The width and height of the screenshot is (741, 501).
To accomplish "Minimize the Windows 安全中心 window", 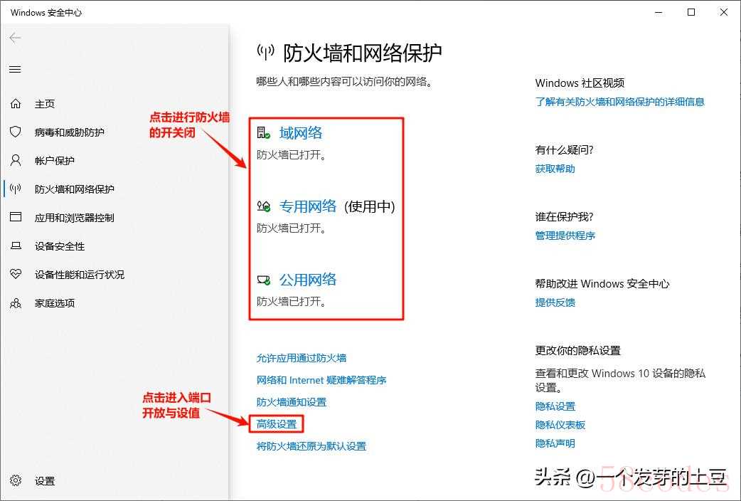I will tap(659, 12).
